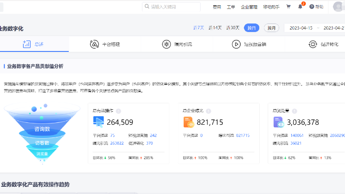Open notifications bell with badge 2
The image size is (345, 194).
point(301,6)
